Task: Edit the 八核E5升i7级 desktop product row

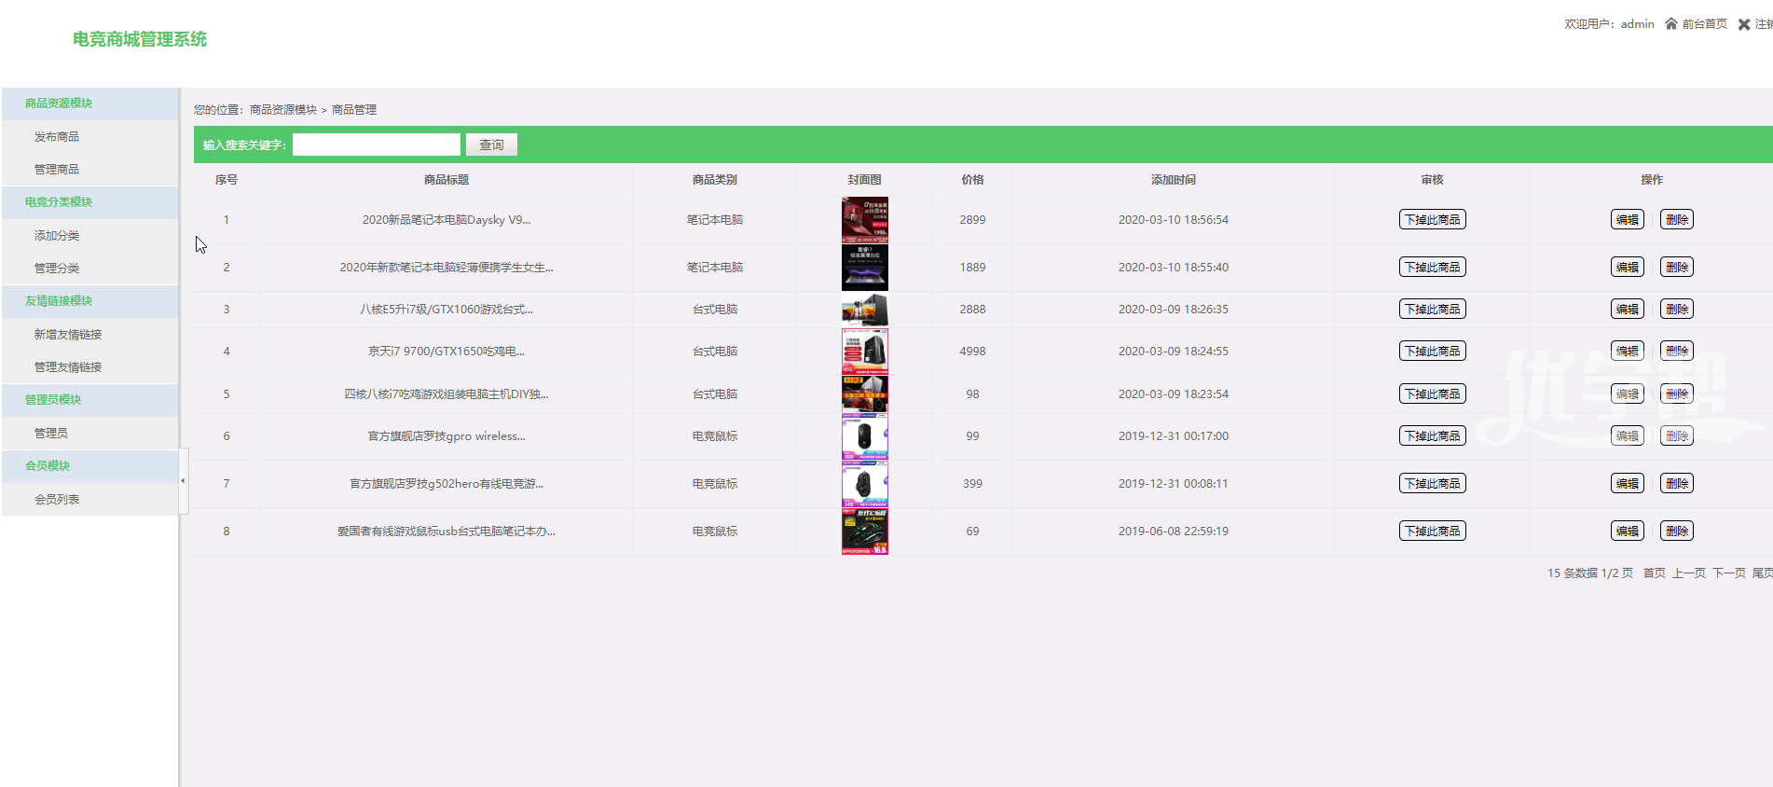Action: (x=1627, y=310)
